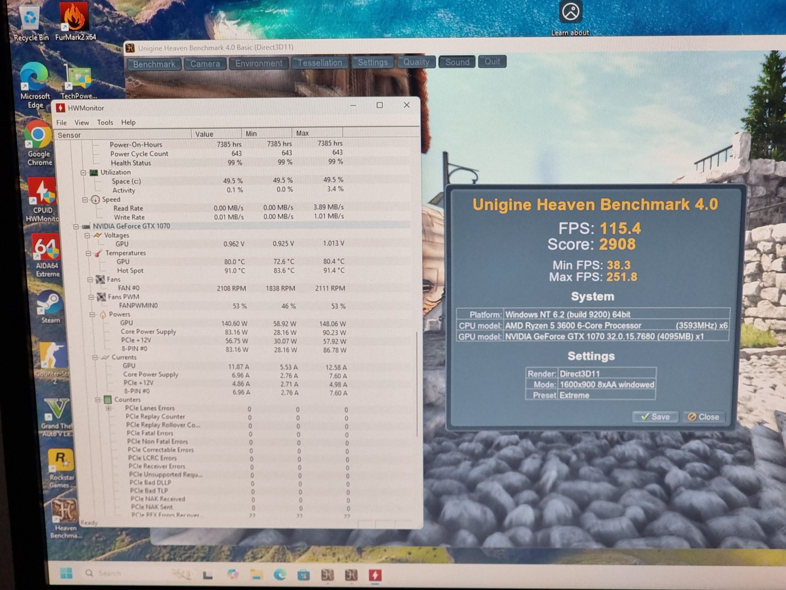This screenshot has height=590, width=786.
Task: Open the Tools menu in HWMonitor
Action: pyautogui.click(x=105, y=123)
